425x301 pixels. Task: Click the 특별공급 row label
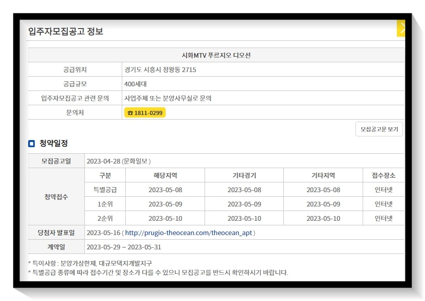tap(105, 190)
